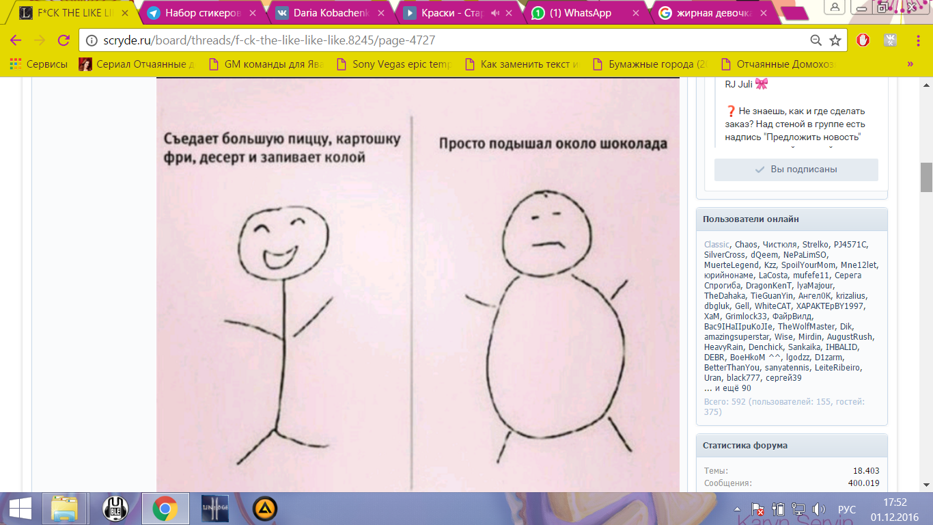This screenshot has width=933, height=525.
Task: Open the Сервисы apps bookmark
Action: click(x=38, y=64)
